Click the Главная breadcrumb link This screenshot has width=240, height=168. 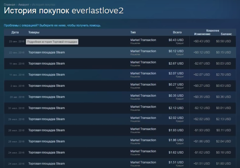[9, 5]
